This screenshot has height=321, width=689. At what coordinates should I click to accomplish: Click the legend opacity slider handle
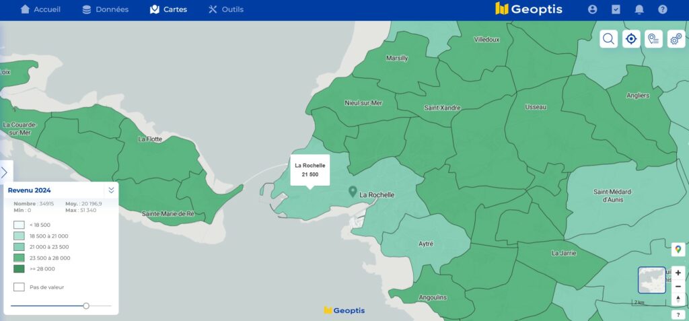coord(86,306)
